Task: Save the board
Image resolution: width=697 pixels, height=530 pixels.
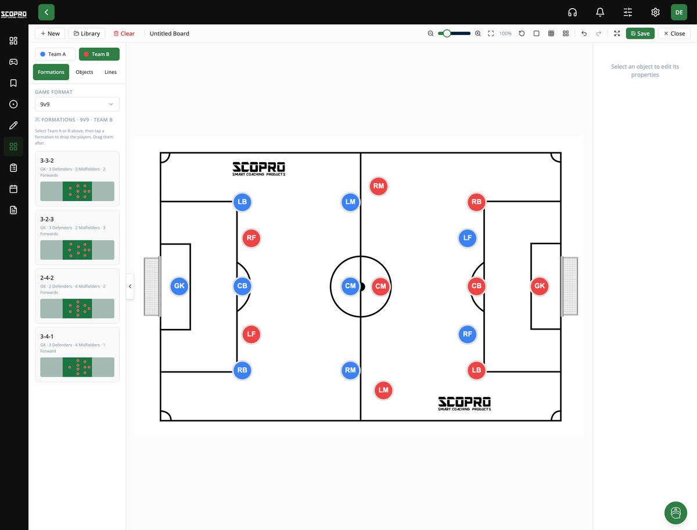Action: (640, 34)
